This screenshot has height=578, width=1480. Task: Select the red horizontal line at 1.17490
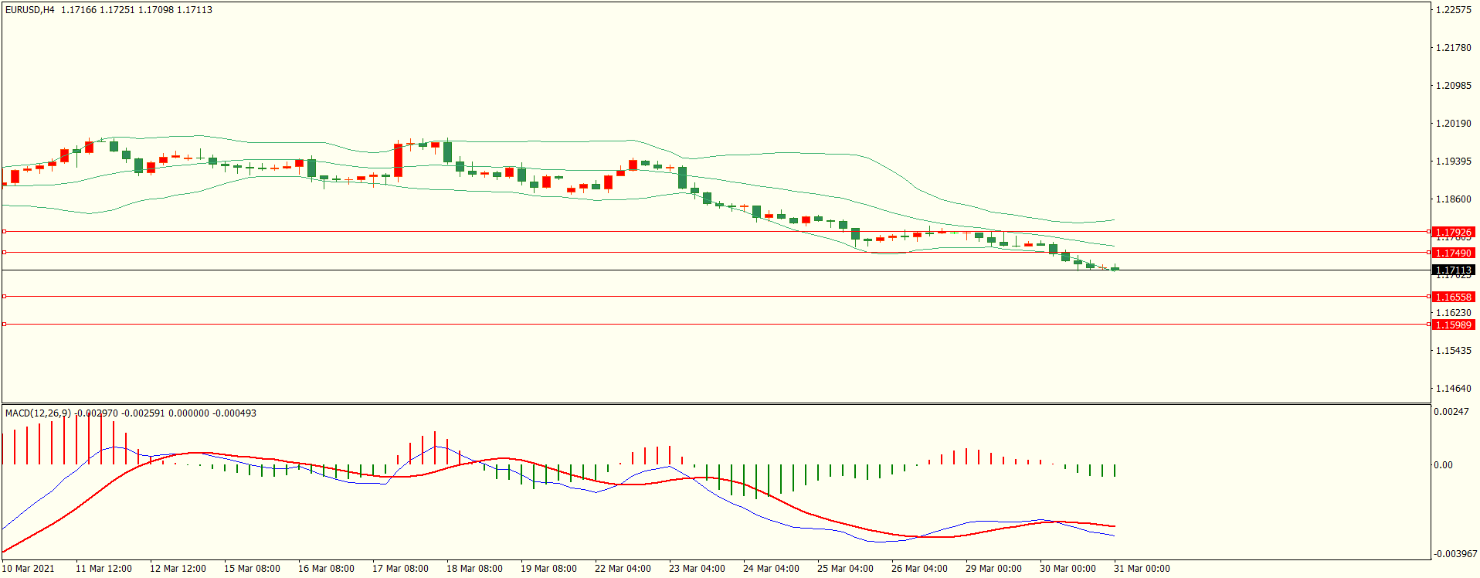tap(715, 252)
